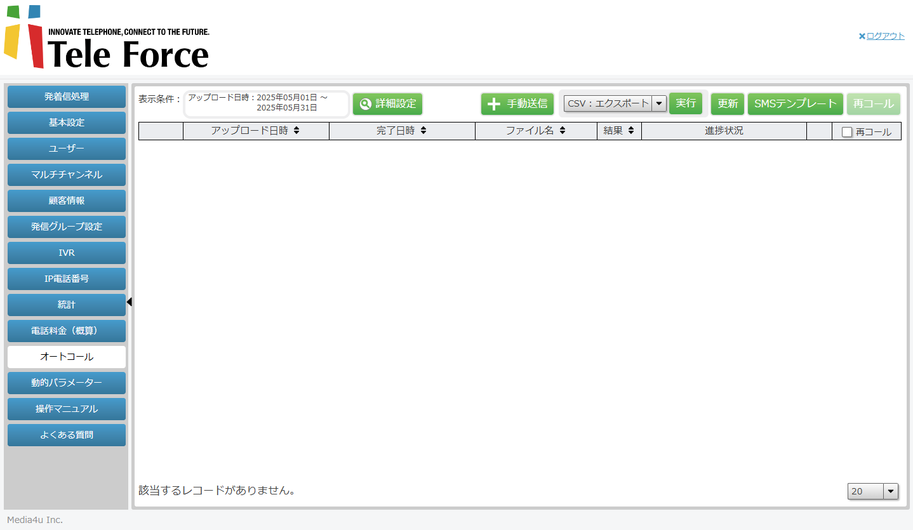Select オートコール in the sidebar
913x530 pixels.
[67, 357]
